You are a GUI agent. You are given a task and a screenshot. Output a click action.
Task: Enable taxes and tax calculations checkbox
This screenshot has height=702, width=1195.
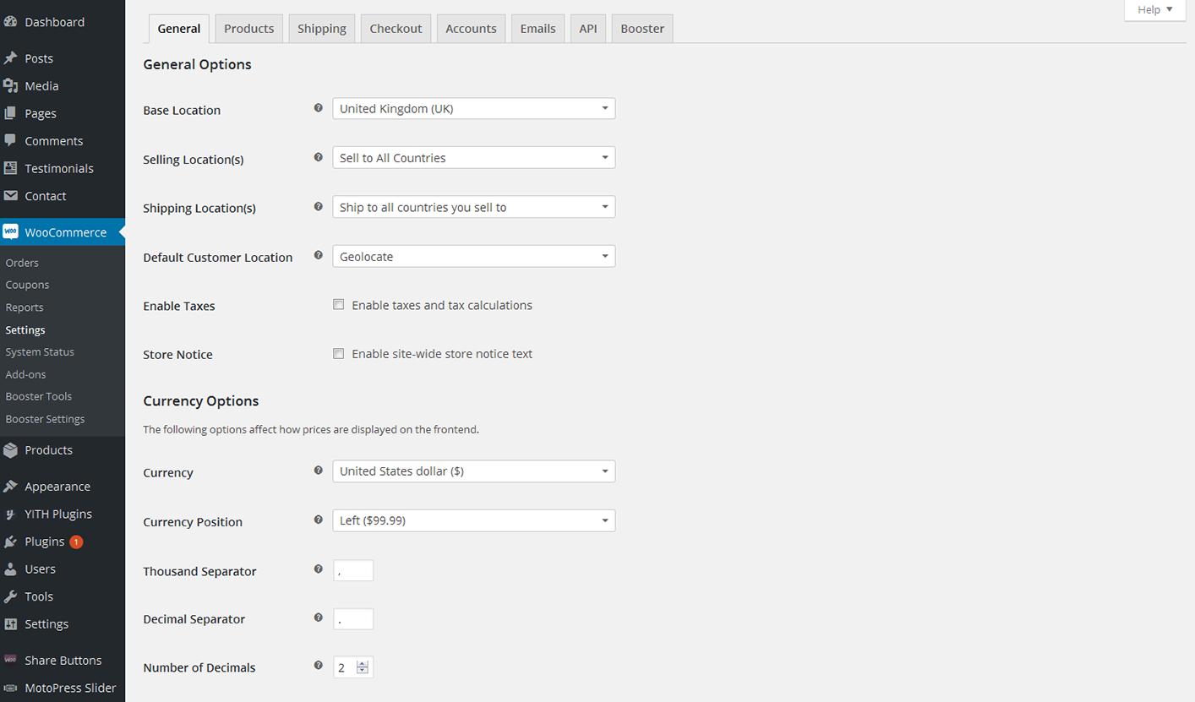338,305
